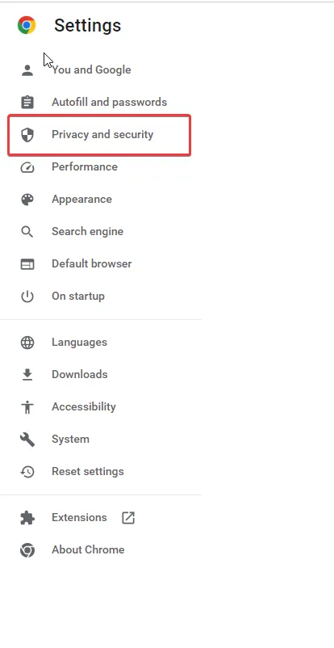Click the Settings page title
Image resolution: width=334 pixels, height=648 pixels.
point(87,26)
